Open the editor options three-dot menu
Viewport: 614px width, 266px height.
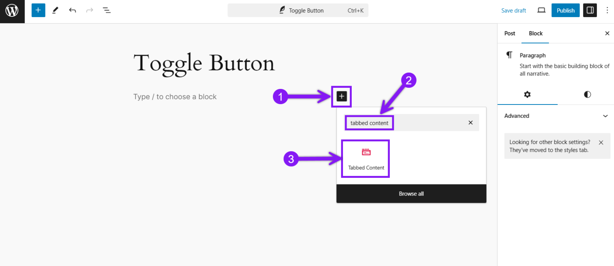click(x=607, y=10)
